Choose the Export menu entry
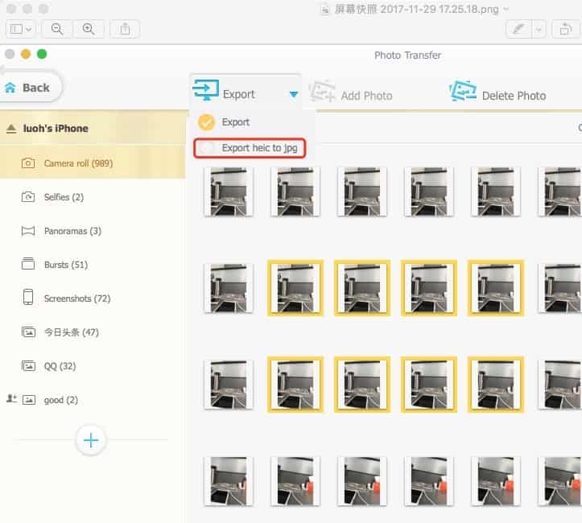 point(235,122)
